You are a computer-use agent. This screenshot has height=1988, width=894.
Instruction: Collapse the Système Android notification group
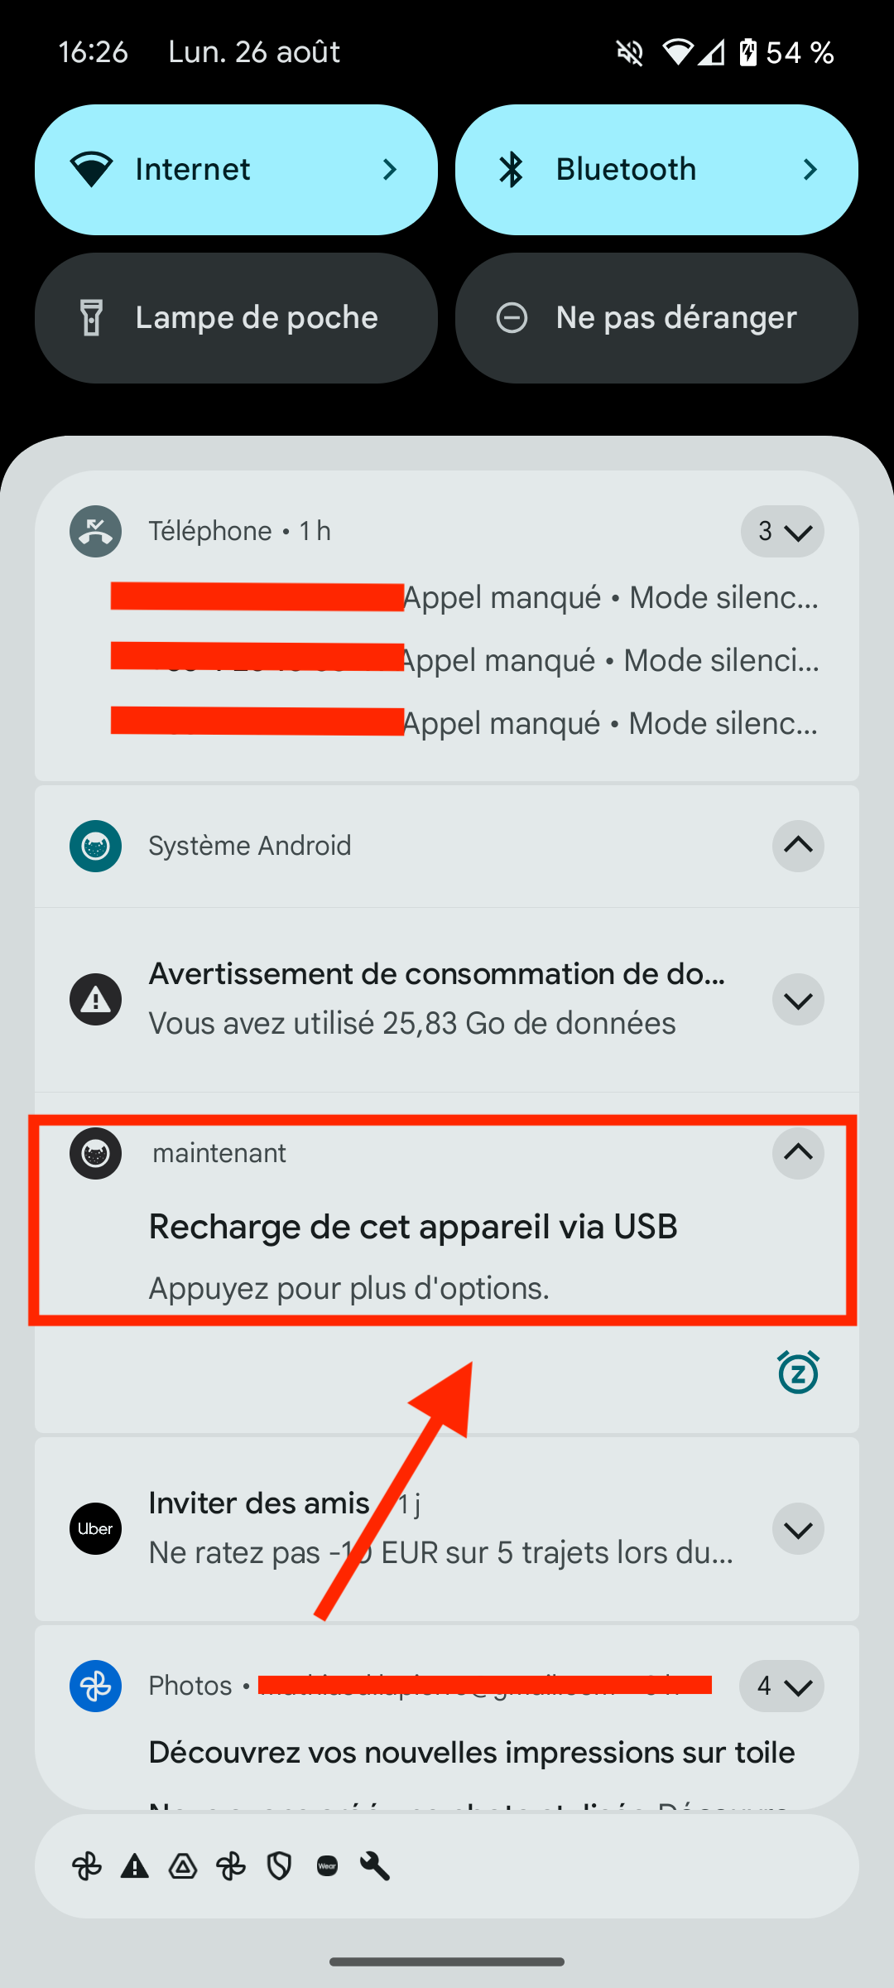pyautogui.click(x=798, y=846)
